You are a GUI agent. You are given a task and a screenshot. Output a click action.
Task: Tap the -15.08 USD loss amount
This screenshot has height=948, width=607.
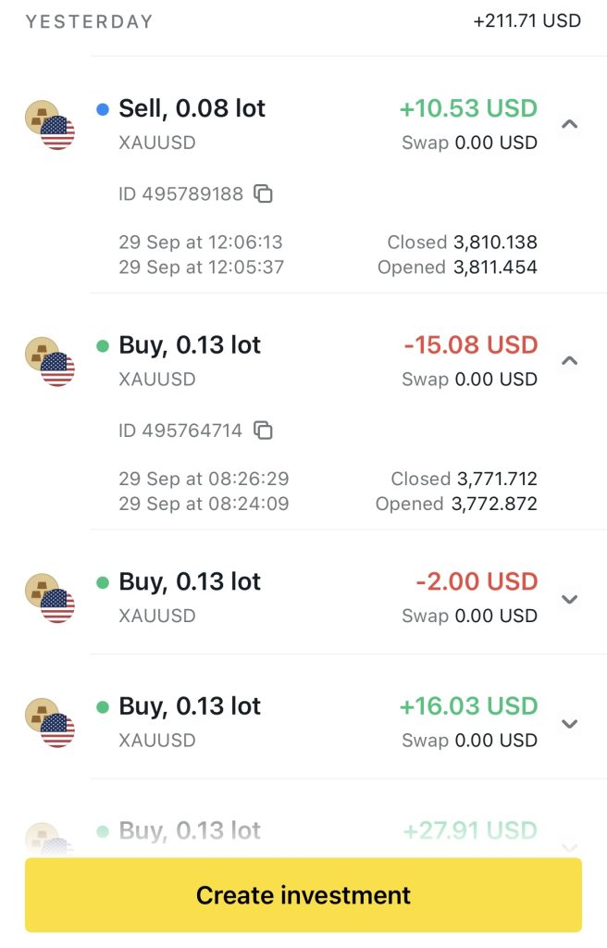coord(471,345)
